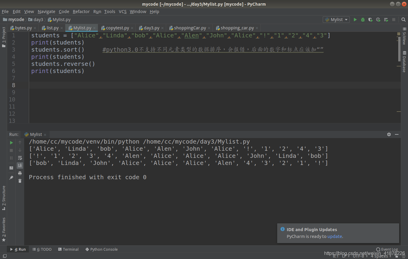Change the 4 spaces indent setting
Image resolution: width=408 pixels, height=259 pixels.
[x=381, y=256]
